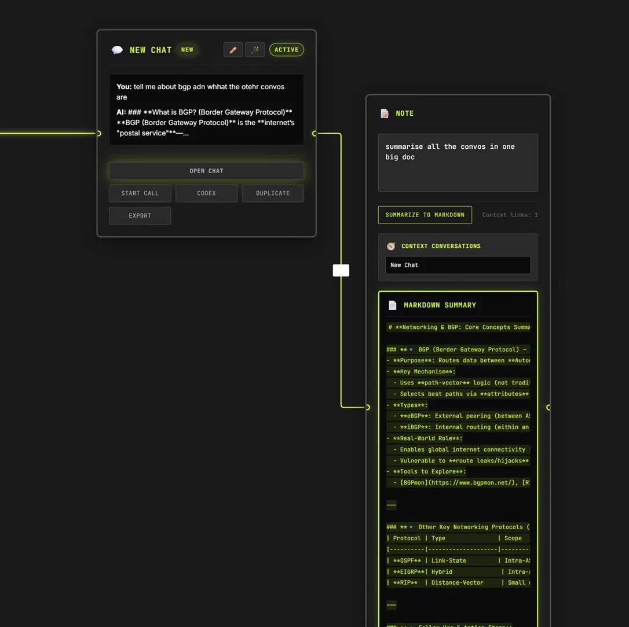The width and height of the screenshot is (629, 627).
Task: Click the **Real-World Role** line
Action: [x=425, y=438]
